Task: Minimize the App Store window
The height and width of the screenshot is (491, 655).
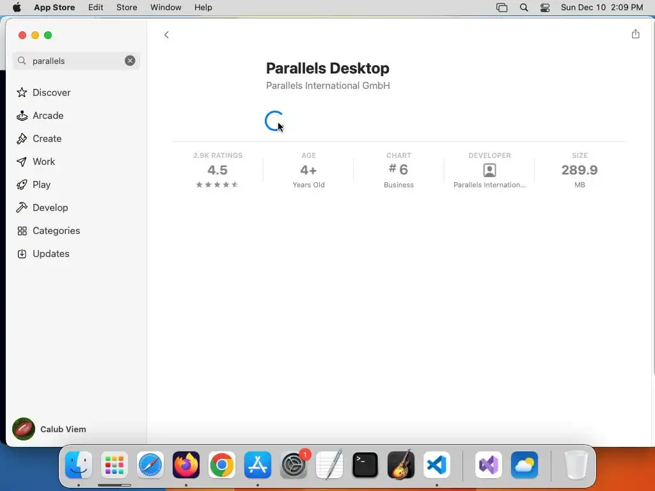Action: (x=36, y=35)
